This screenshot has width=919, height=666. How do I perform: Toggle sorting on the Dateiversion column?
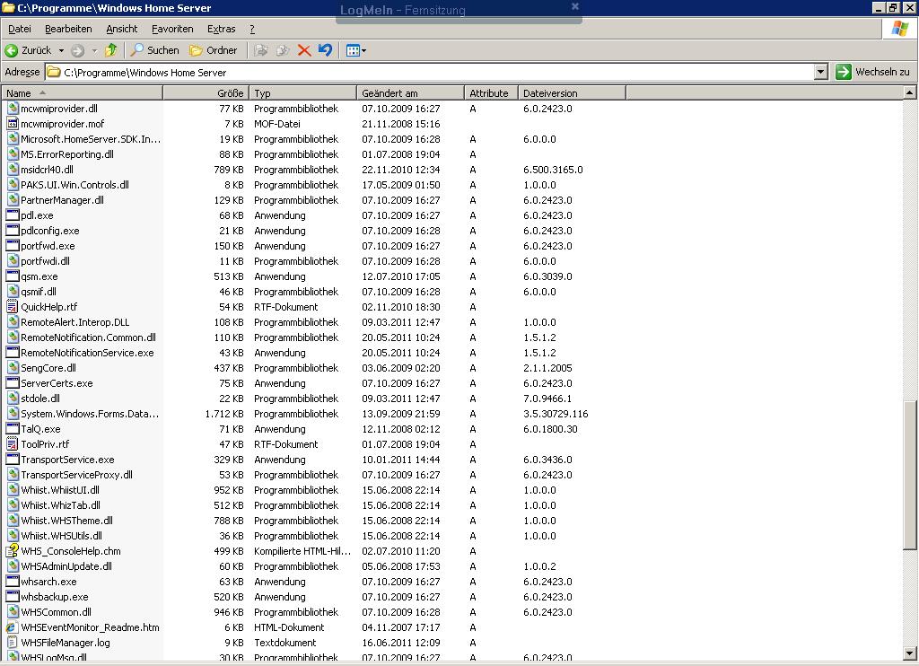point(570,92)
